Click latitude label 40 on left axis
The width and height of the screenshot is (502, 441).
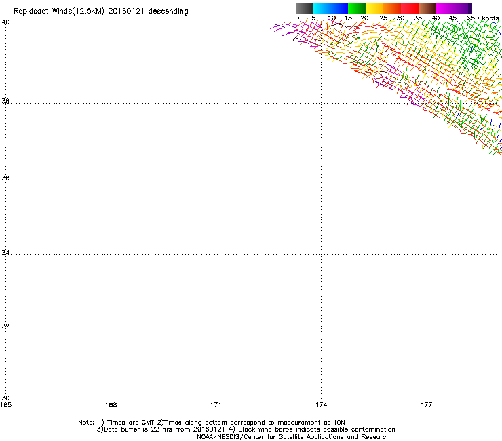point(5,22)
